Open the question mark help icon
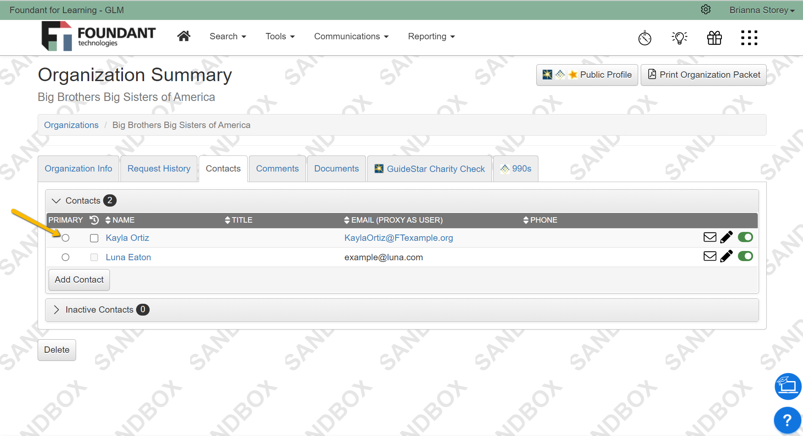The image size is (803, 436). 787,420
